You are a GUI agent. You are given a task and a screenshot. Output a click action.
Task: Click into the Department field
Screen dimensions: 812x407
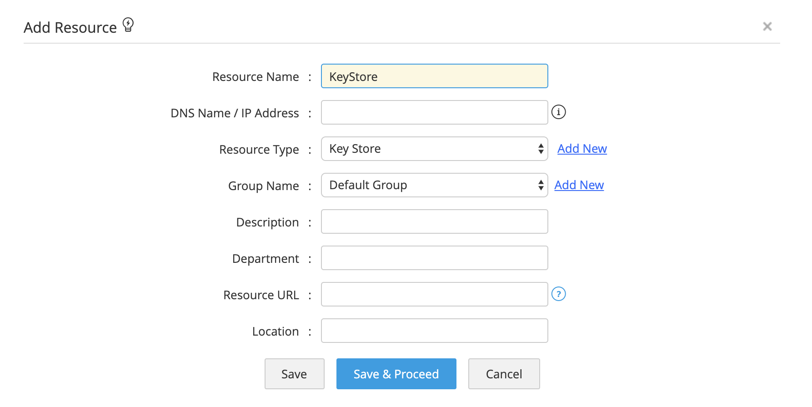(434, 258)
